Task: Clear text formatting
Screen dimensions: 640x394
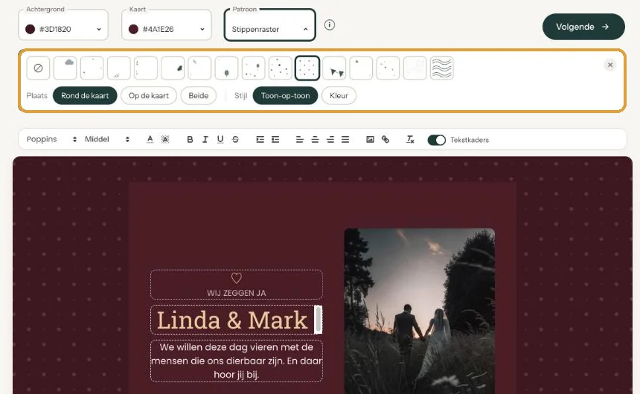Action: [x=410, y=140]
